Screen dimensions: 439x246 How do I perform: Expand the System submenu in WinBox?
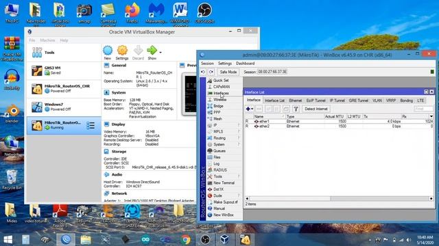tap(239, 144)
